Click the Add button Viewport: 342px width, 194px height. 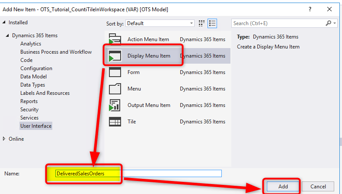tap(283, 186)
